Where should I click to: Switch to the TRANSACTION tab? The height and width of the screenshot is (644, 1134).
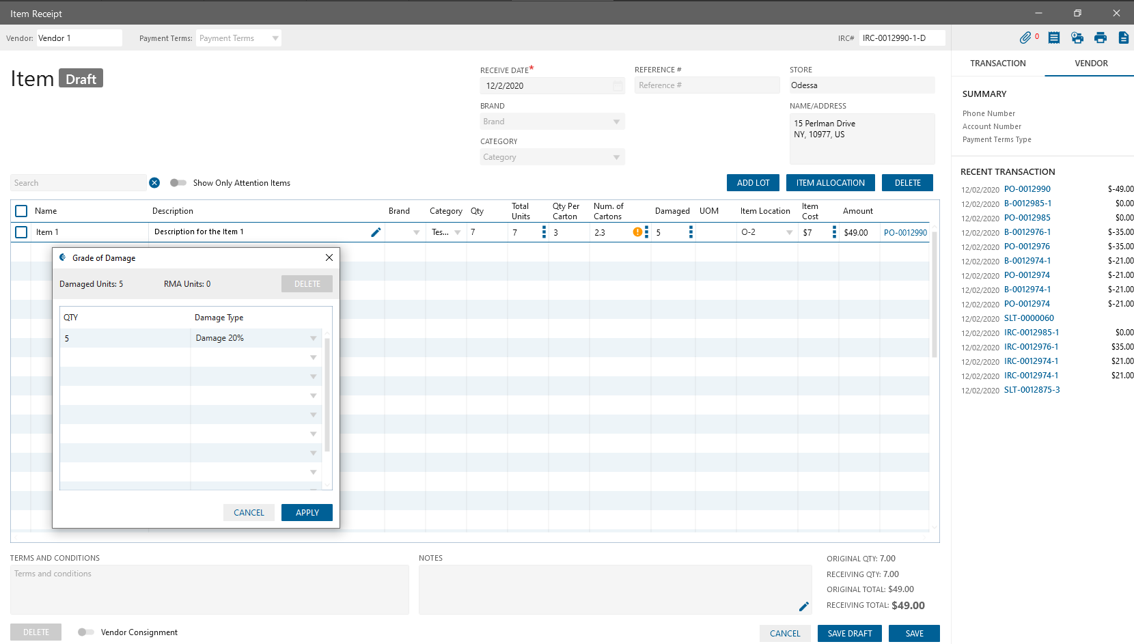(998, 64)
